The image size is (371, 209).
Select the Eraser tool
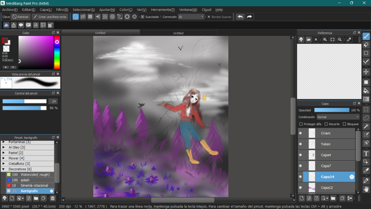(366, 45)
